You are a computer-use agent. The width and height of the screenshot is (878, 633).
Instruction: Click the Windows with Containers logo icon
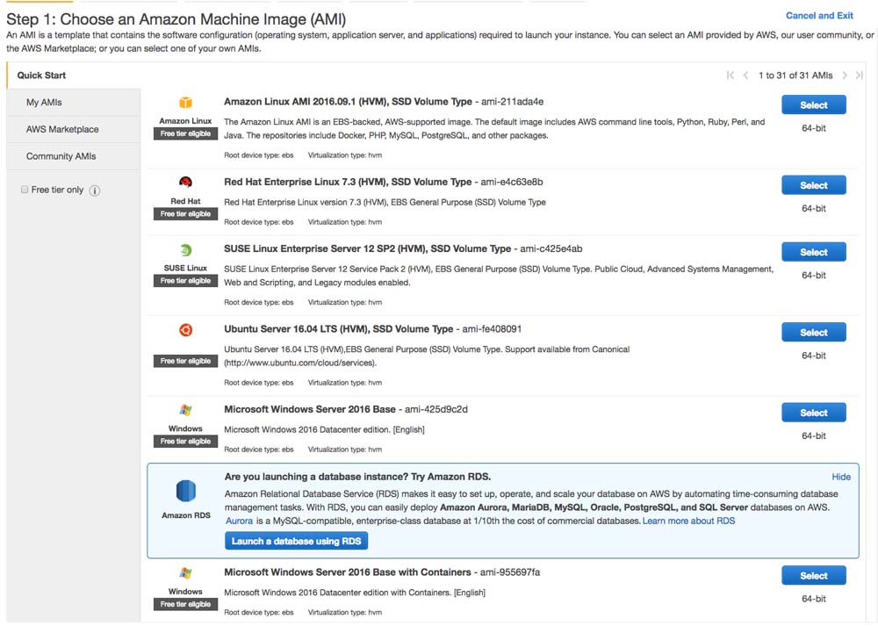click(186, 573)
